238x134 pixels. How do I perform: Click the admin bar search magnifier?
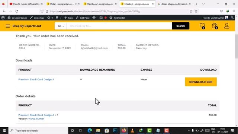(x=232, y=18)
